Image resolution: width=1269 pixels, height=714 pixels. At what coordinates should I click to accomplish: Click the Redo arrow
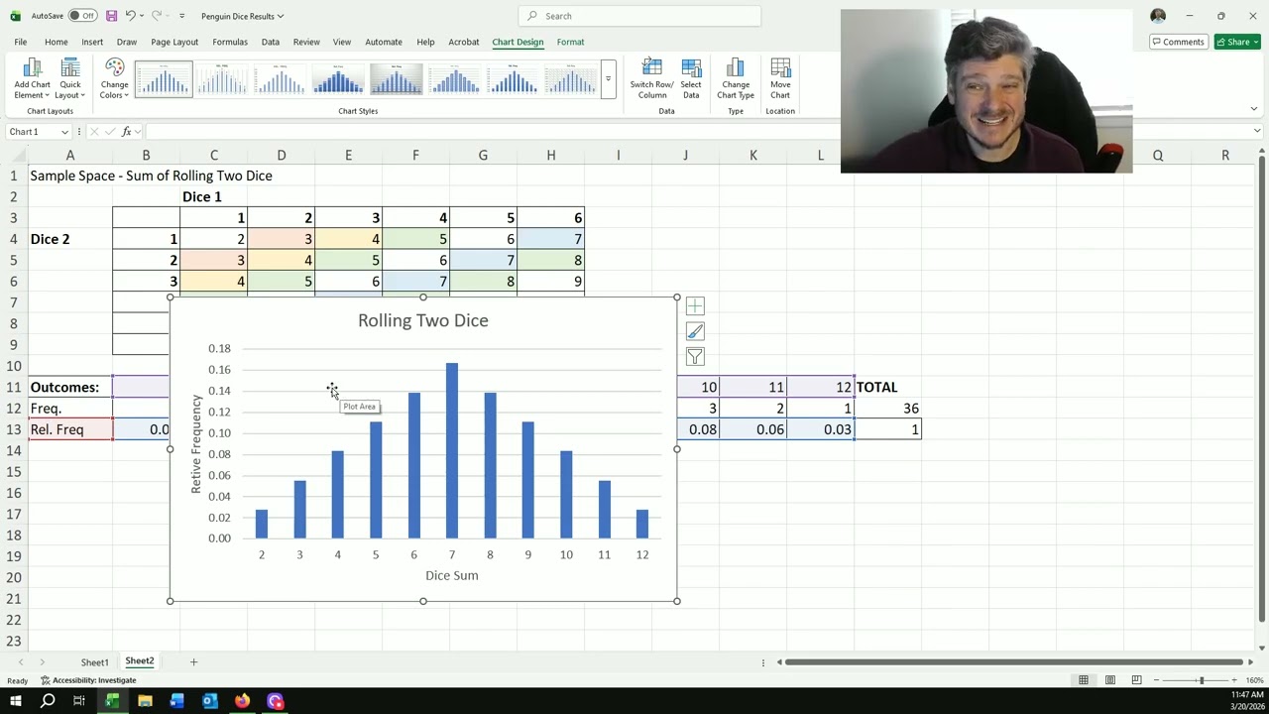click(156, 16)
